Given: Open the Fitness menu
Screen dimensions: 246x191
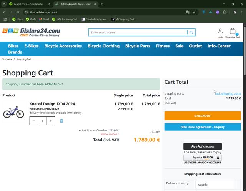Looking at the screenshot, I should point(163,46).
